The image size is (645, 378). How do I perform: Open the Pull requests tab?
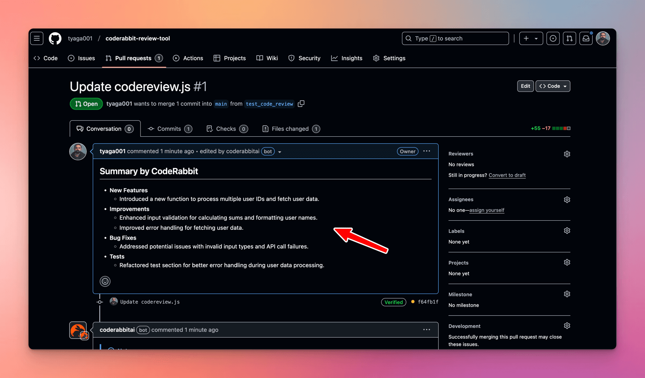[134, 58]
